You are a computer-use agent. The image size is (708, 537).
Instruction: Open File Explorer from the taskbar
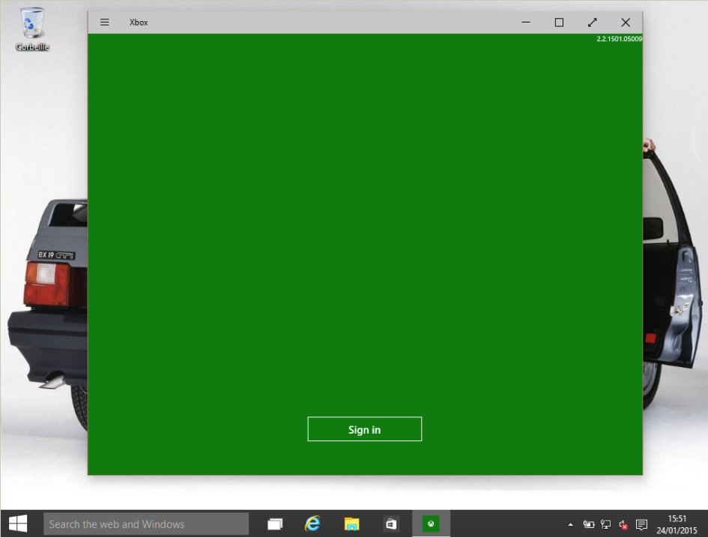[350, 524]
